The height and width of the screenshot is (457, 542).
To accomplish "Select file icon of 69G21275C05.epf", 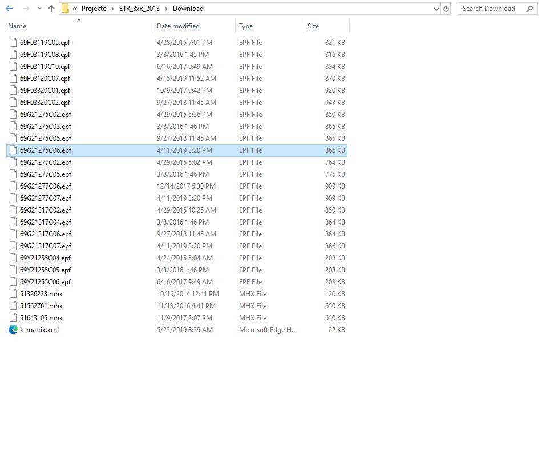I will point(13,138).
